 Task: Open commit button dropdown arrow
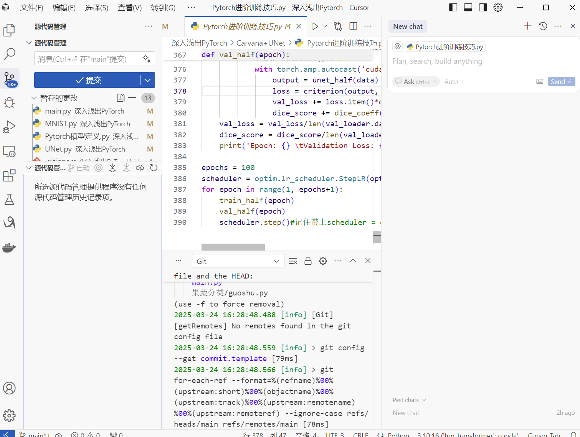point(148,80)
